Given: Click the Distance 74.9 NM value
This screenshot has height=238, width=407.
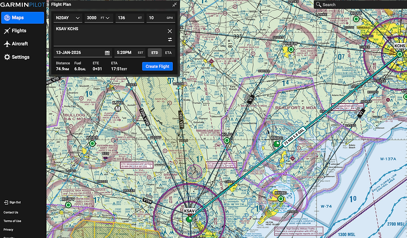Looking at the screenshot, I should pyautogui.click(x=63, y=69).
